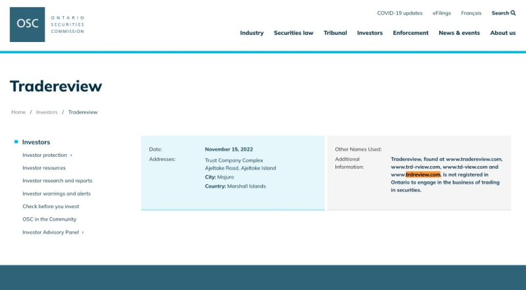
Task: Open the COVID-19 updates link
Action: [400, 13]
